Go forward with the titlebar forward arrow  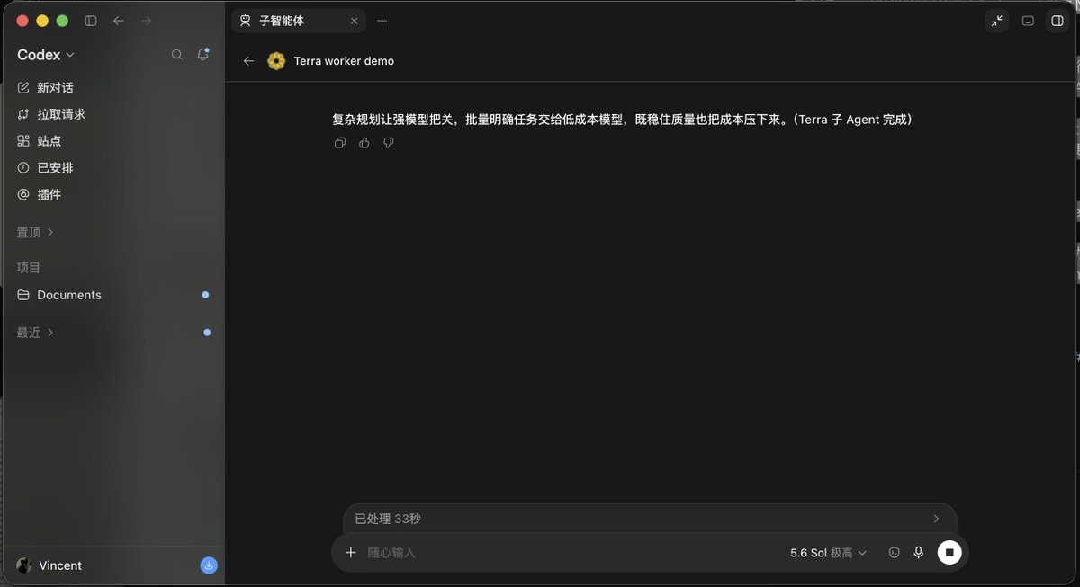(147, 21)
